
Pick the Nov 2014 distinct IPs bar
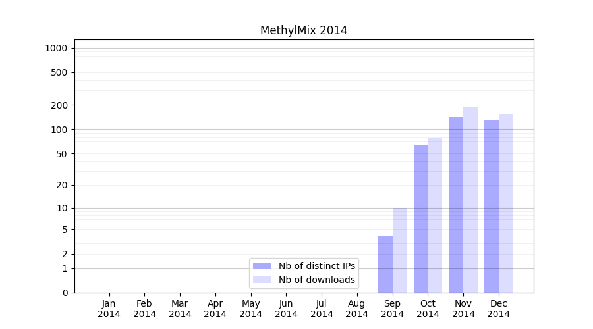pyautogui.click(x=456, y=205)
